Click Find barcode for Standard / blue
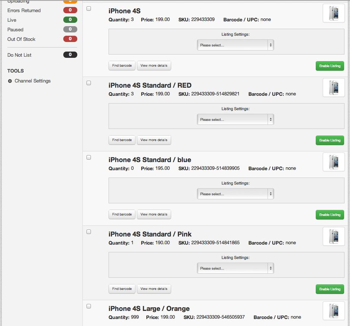Viewport: 350px width, 326px height. (x=122, y=214)
